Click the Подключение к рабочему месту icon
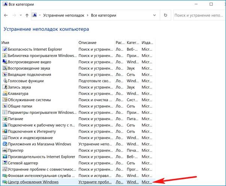The height and width of the screenshot is (186, 226). pos(5,125)
